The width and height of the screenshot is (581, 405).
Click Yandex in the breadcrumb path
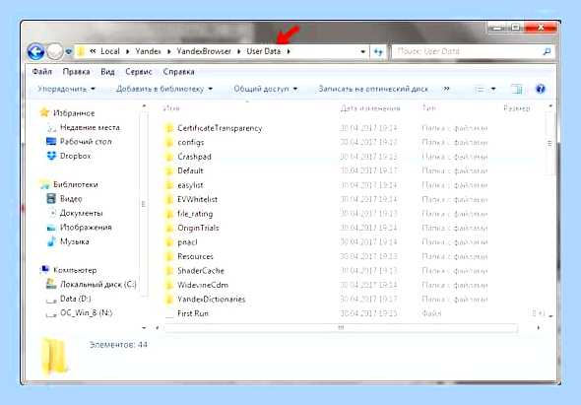tap(148, 51)
